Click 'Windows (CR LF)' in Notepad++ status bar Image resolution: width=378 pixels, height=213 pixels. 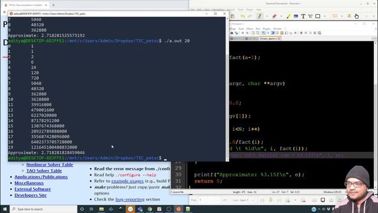coord(333,192)
